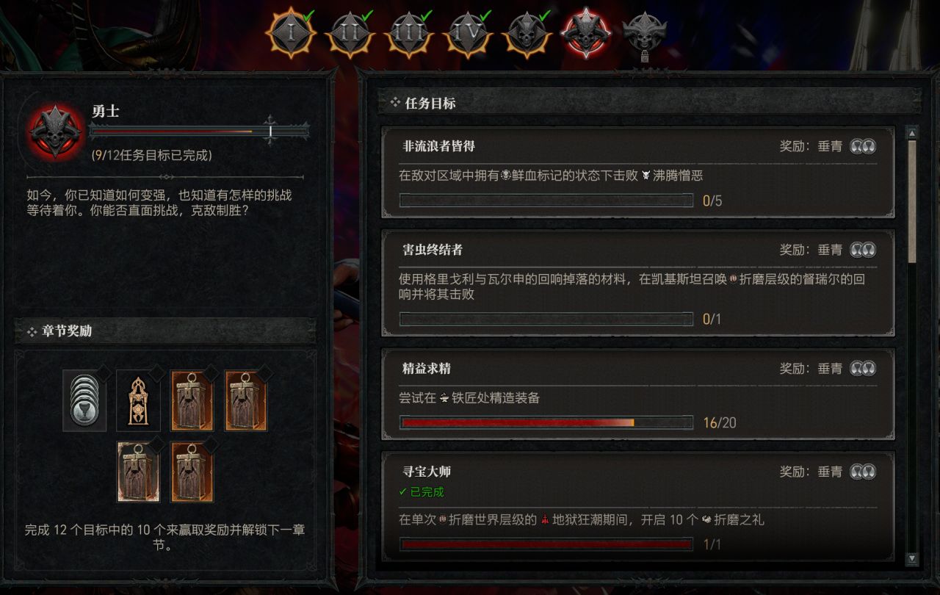Image resolution: width=940 pixels, height=595 pixels.
Task: Inspect the golden lantern ornament reward
Action: tap(138, 400)
